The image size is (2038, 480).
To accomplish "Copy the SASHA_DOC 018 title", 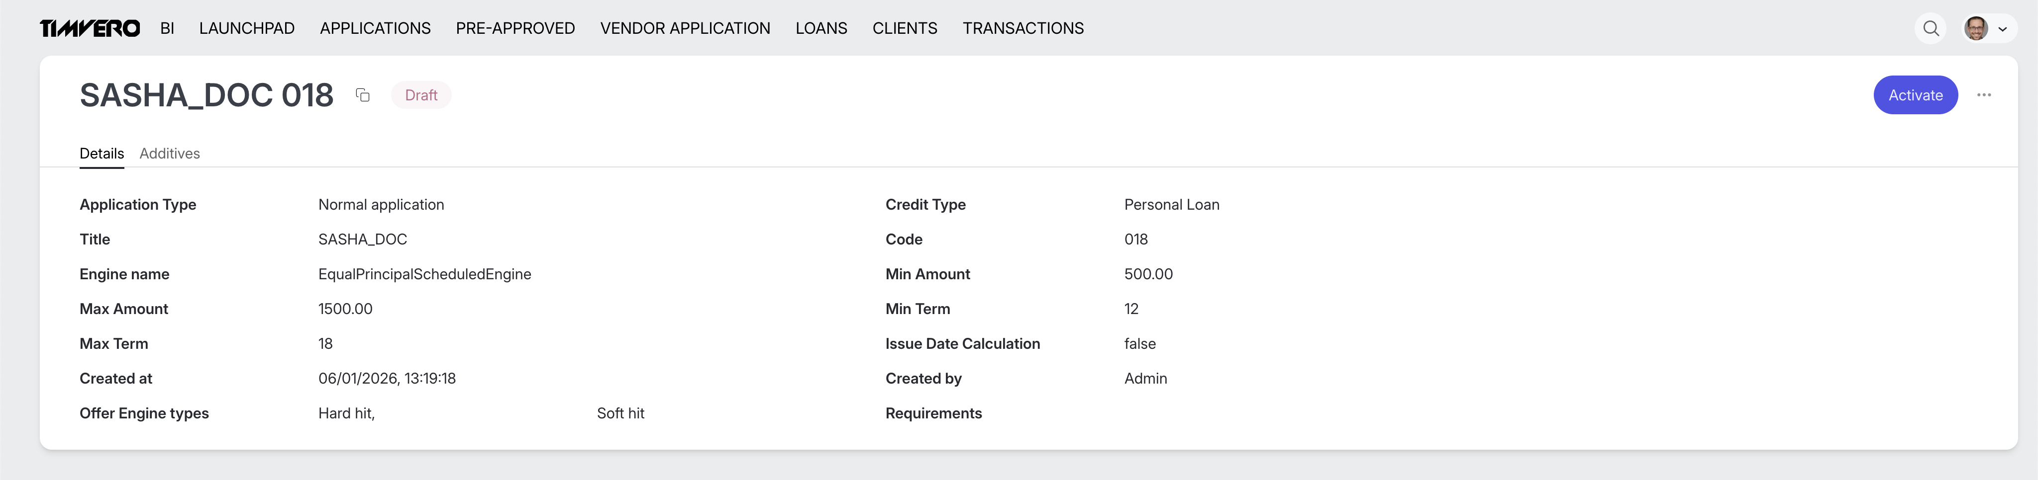I will [x=362, y=95].
